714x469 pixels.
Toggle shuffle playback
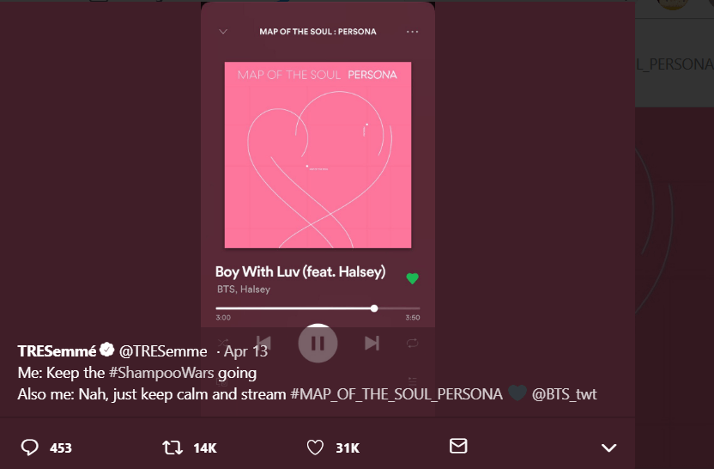223,344
